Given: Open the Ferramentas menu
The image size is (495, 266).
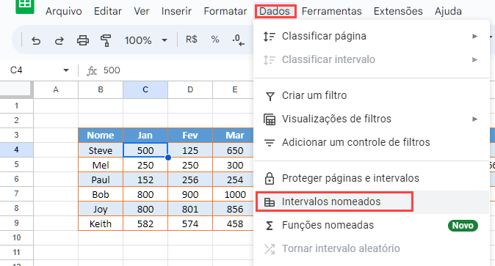Looking at the screenshot, I should click(x=331, y=11).
